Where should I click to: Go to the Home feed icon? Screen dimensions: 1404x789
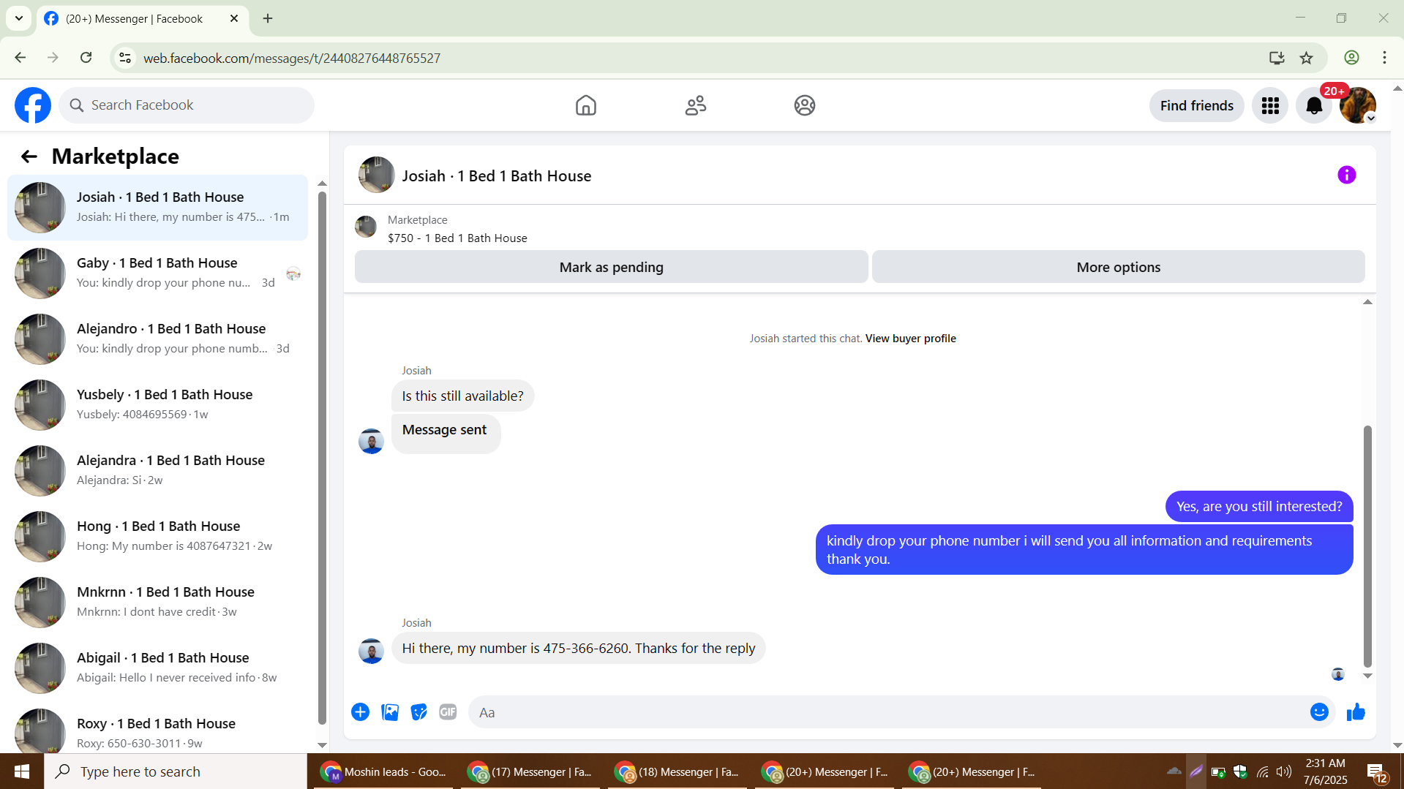pos(585,105)
